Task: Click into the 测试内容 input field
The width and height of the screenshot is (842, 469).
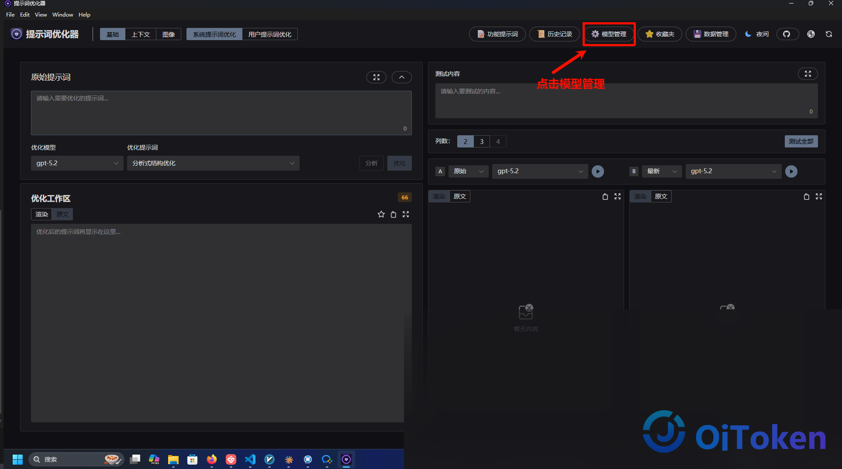Action: pos(627,101)
